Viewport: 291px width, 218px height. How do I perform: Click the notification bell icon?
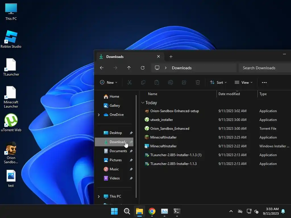pyautogui.click(x=283, y=211)
